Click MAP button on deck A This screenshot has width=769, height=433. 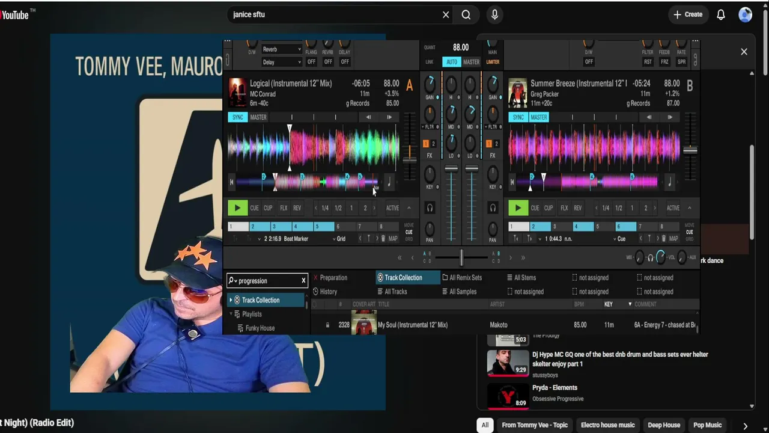click(x=393, y=239)
